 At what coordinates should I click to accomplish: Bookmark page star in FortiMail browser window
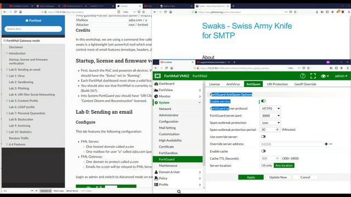click(x=308, y=68)
